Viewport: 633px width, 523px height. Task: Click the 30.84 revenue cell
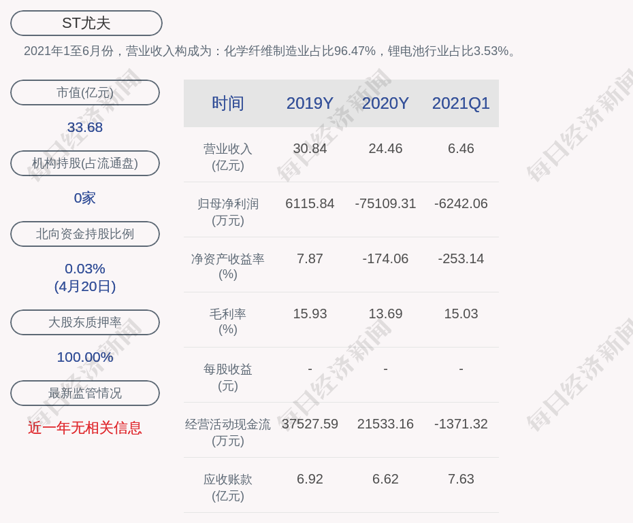click(x=310, y=148)
